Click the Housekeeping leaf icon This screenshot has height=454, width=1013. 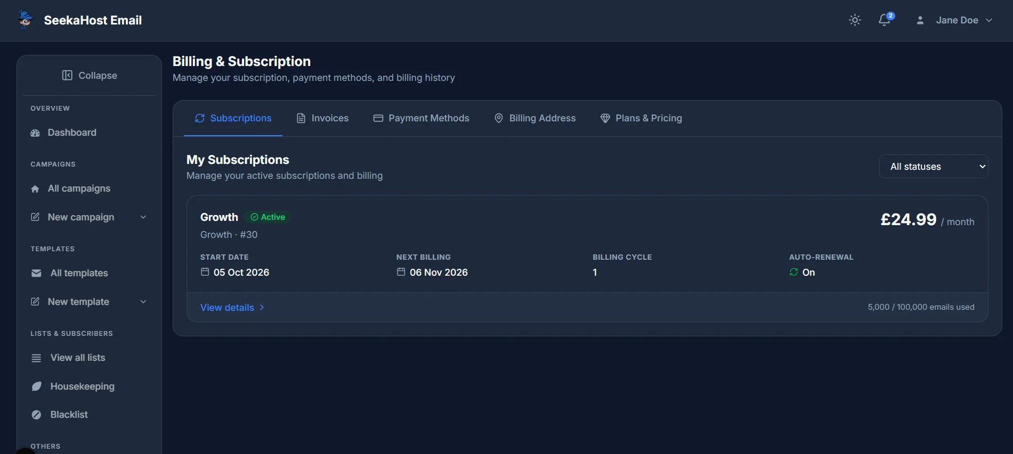(36, 386)
